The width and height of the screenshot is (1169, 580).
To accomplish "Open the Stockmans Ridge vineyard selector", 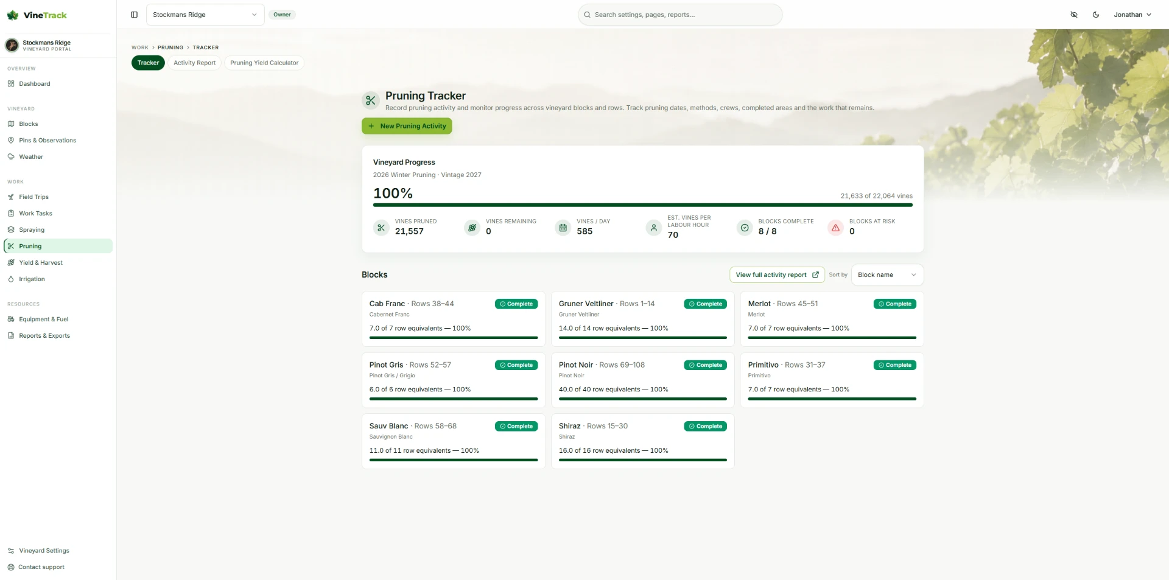I will coord(205,15).
